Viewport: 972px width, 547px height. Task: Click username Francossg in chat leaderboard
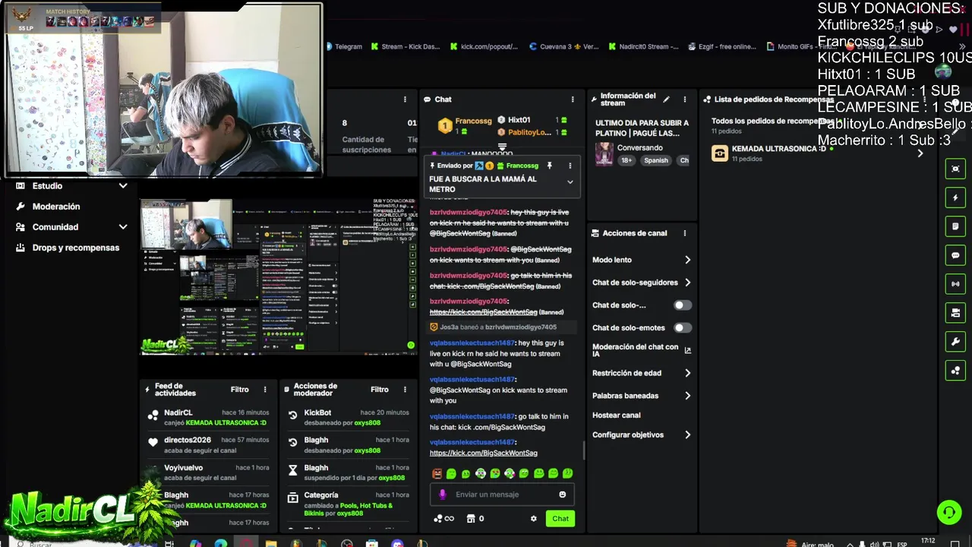pyautogui.click(x=473, y=121)
